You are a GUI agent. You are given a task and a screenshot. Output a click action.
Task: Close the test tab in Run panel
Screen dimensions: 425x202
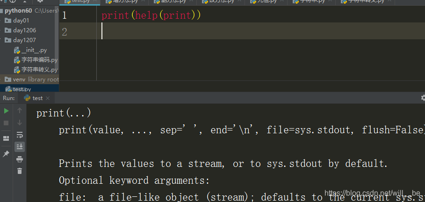48,98
